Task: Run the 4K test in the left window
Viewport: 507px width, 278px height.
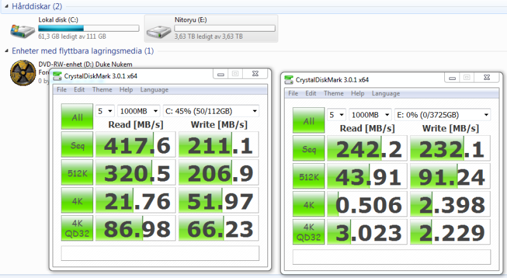Action: [77, 201]
